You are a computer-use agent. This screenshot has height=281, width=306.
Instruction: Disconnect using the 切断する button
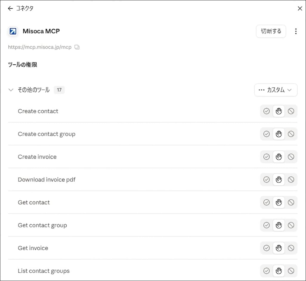[x=271, y=31]
